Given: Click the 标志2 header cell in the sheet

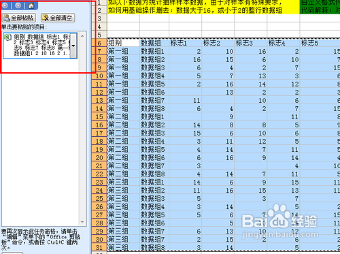Looking at the screenshot, I should (218, 43).
